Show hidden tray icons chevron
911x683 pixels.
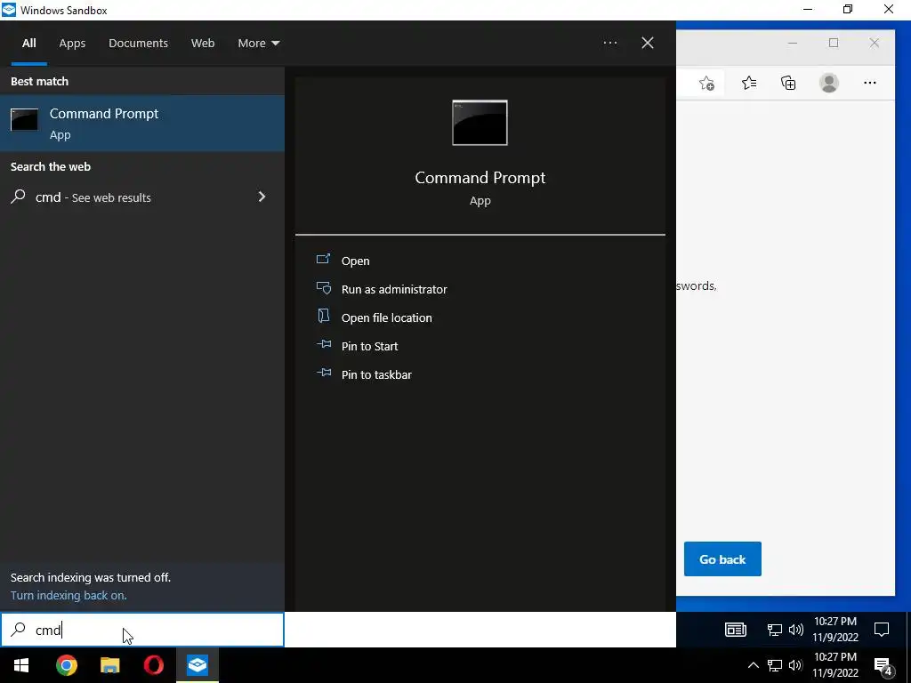click(753, 665)
